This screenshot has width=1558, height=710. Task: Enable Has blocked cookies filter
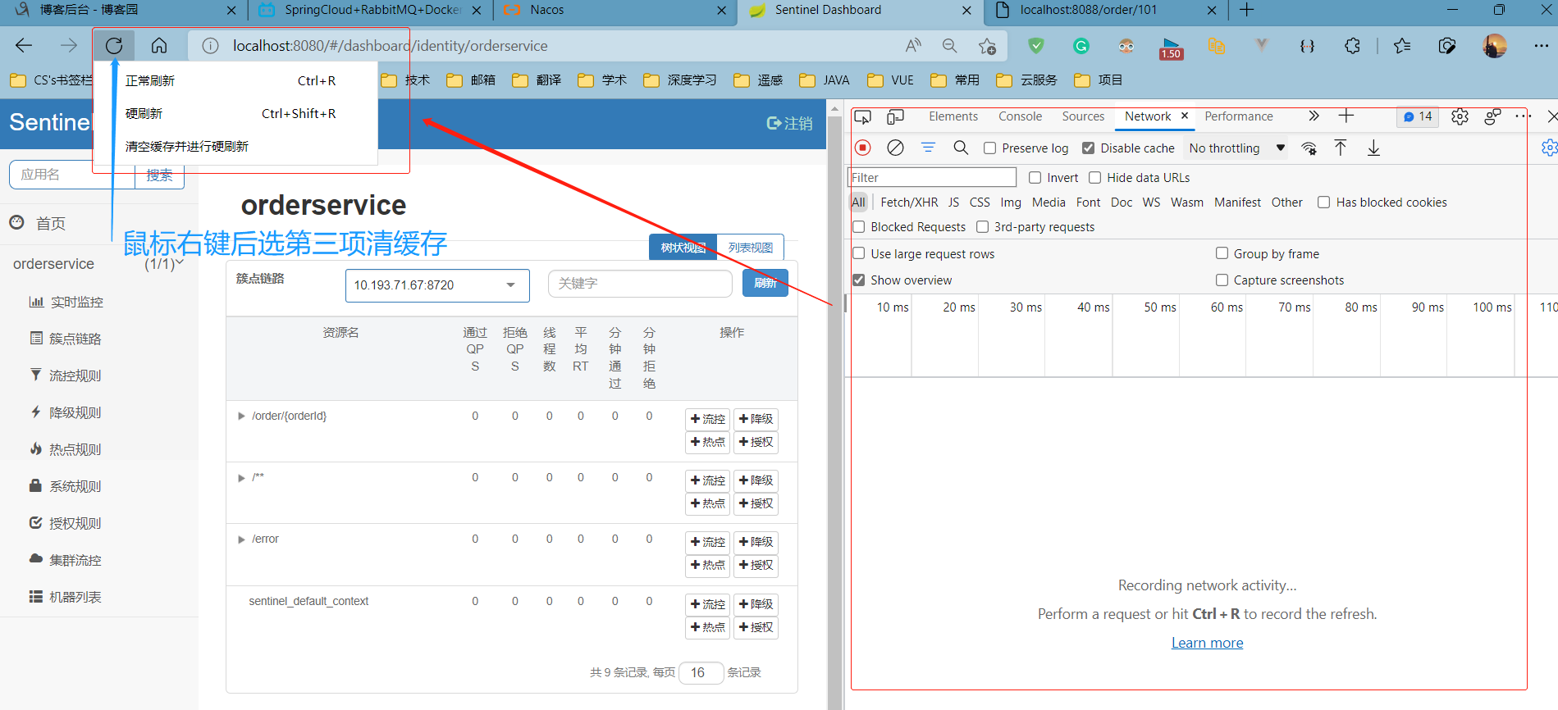pos(1324,203)
